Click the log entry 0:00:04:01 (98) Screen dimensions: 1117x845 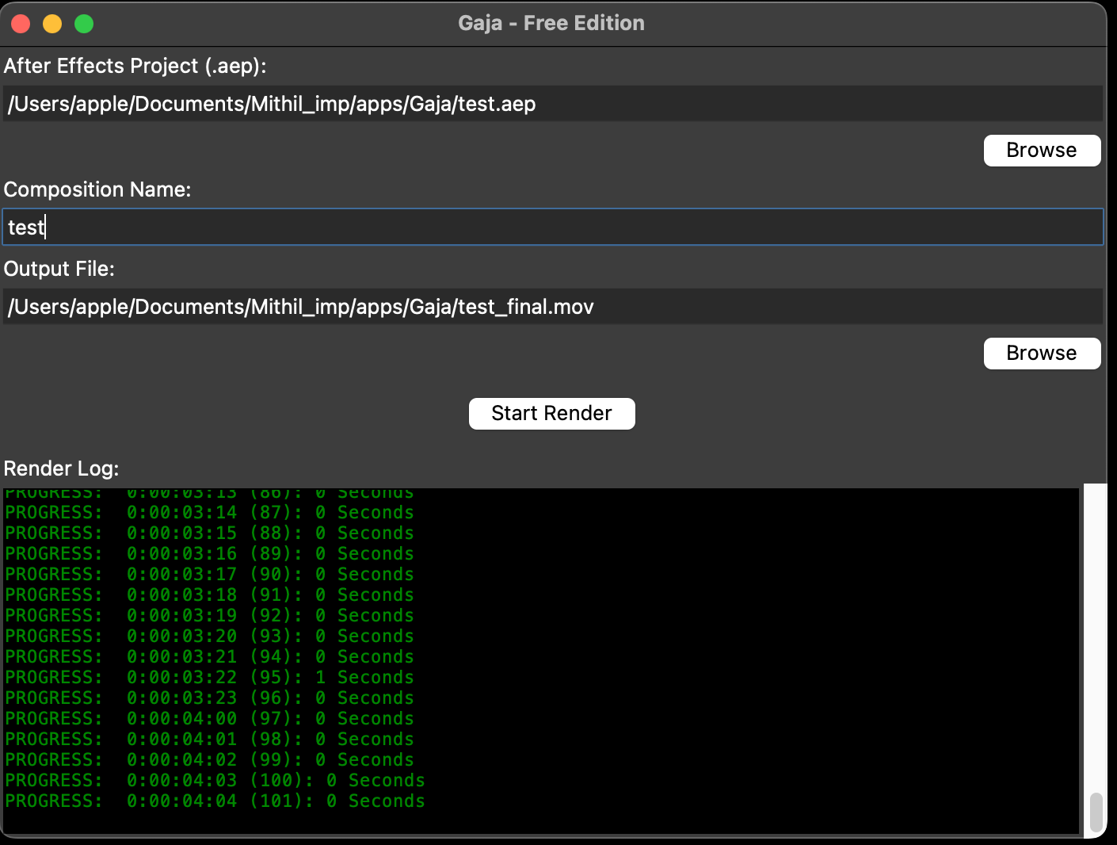click(209, 740)
